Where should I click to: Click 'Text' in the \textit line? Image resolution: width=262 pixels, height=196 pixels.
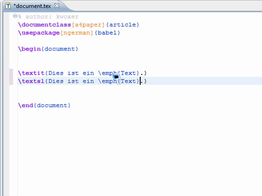128,73
